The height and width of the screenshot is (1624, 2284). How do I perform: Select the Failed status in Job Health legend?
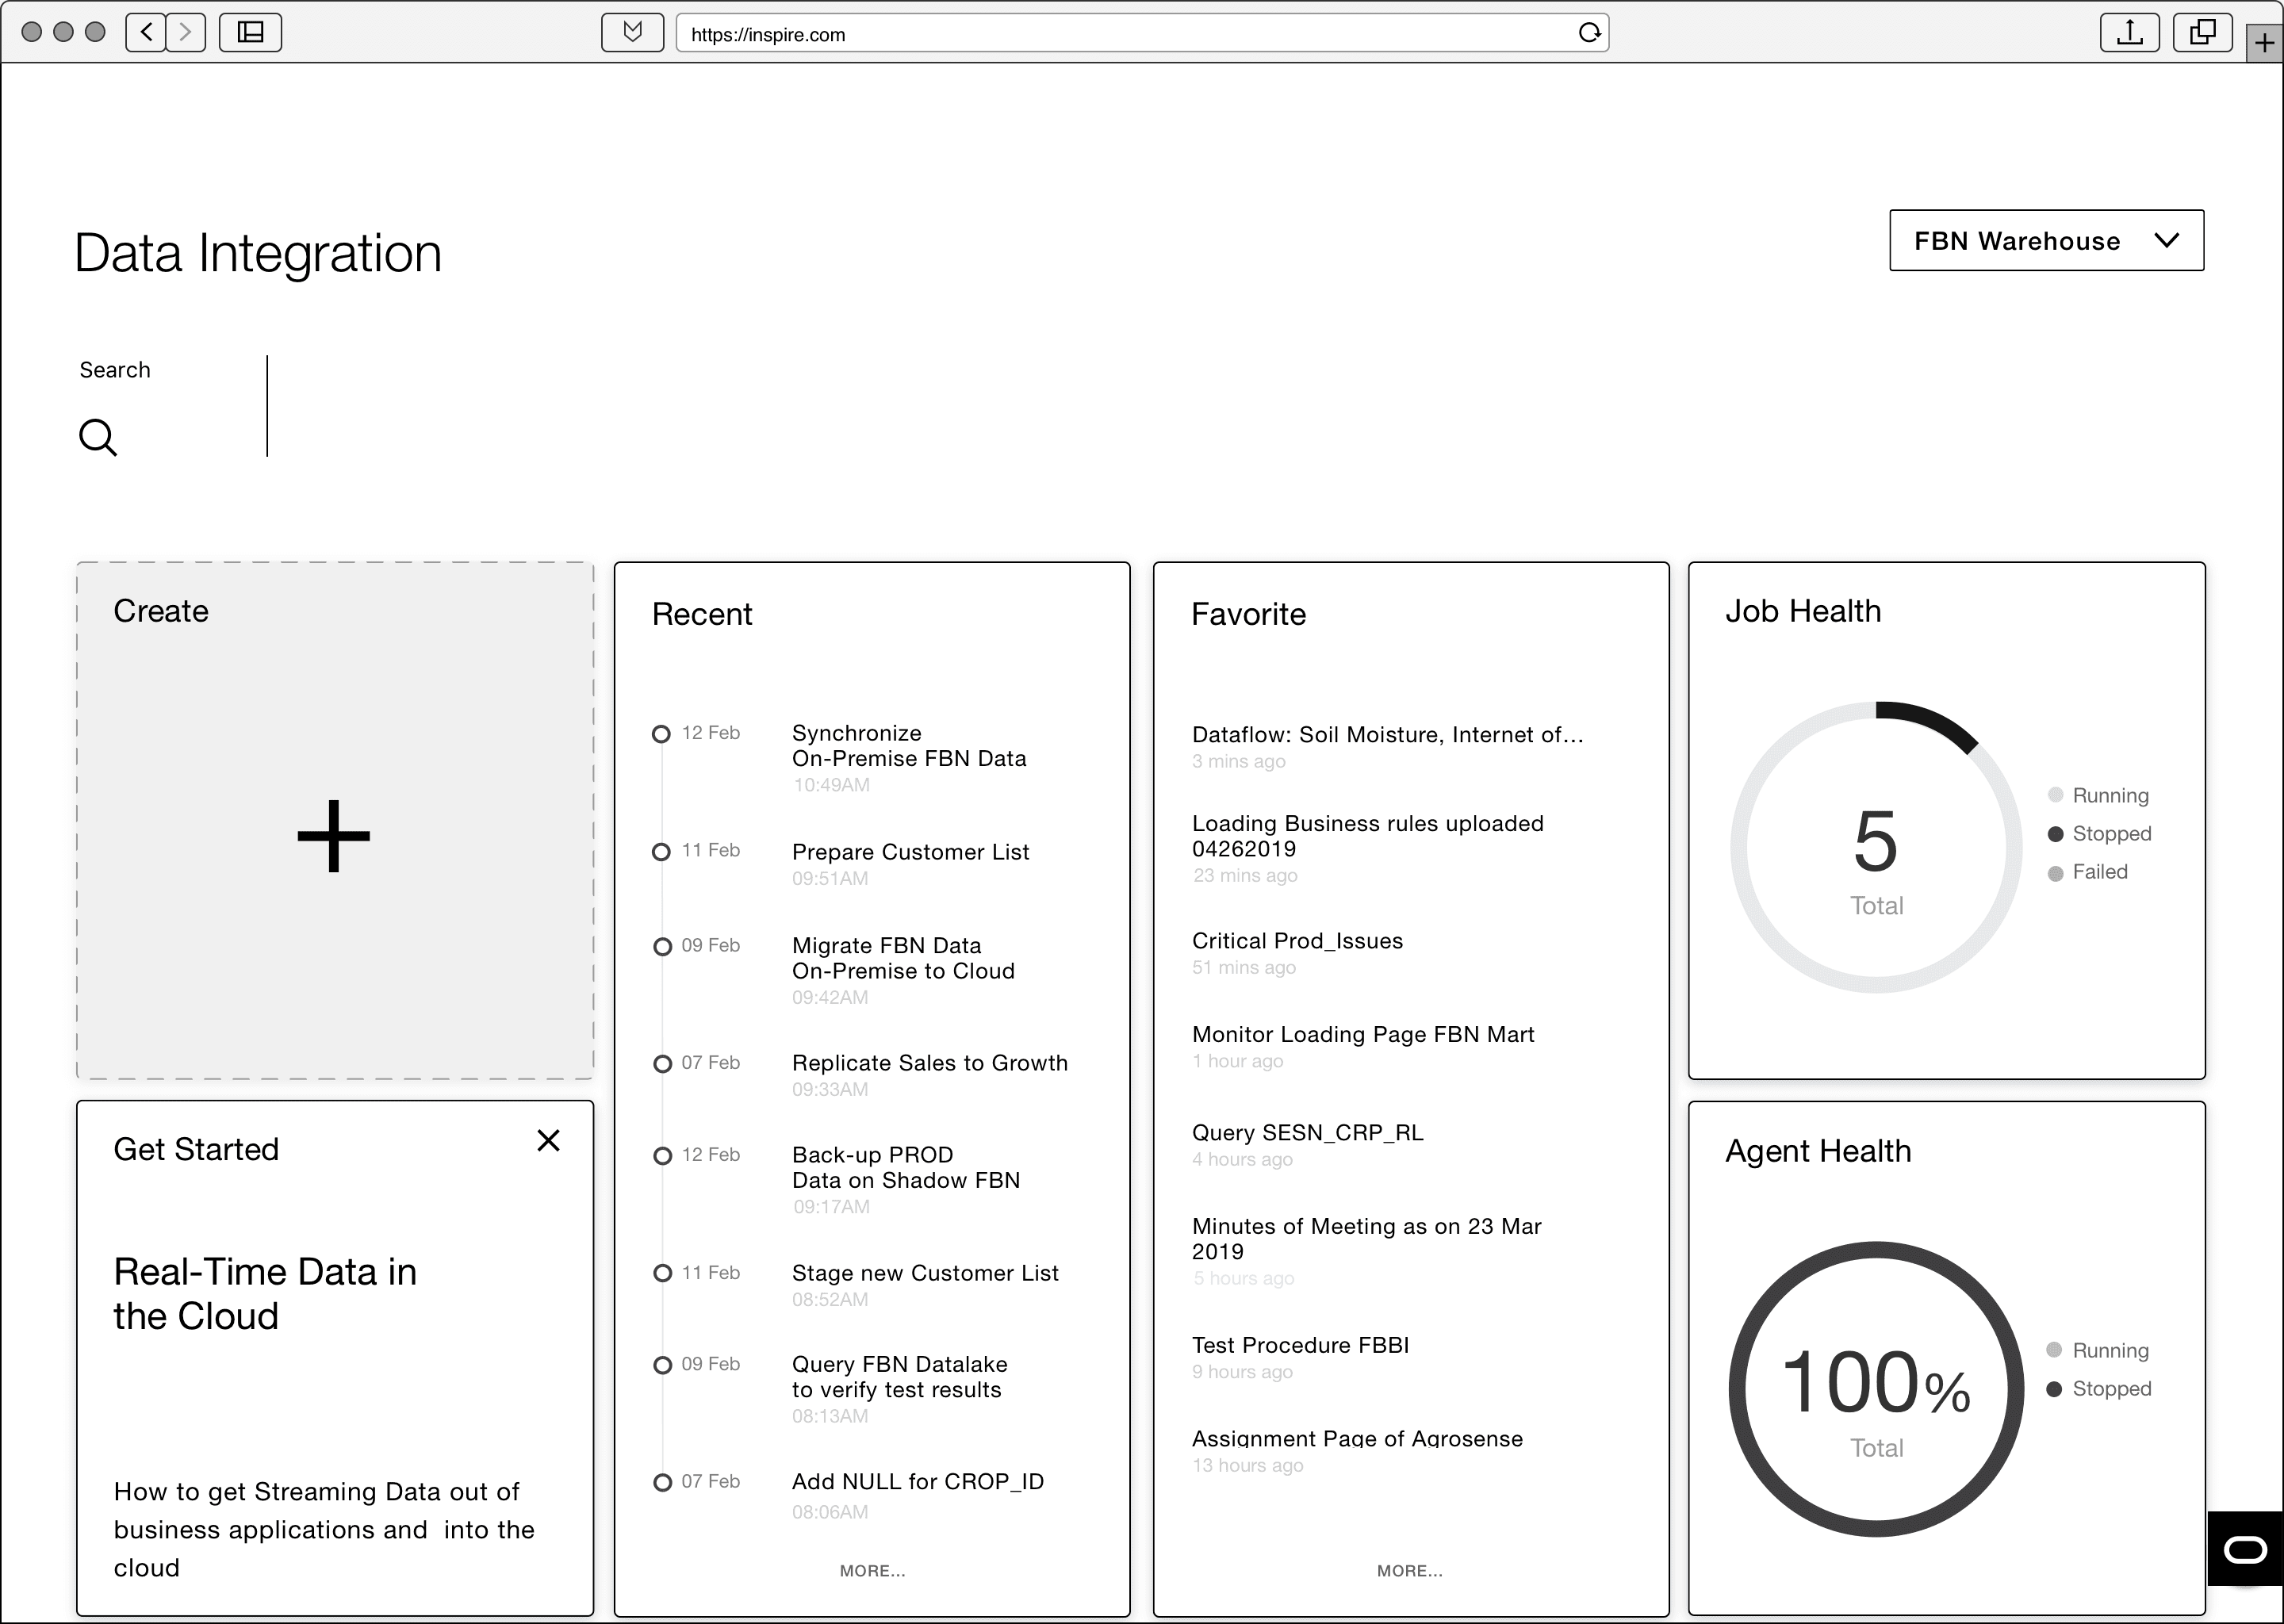coord(2104,871)
